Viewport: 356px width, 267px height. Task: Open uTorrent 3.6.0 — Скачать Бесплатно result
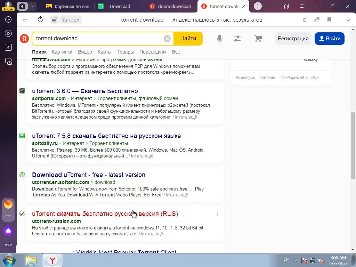coord(85,91)
